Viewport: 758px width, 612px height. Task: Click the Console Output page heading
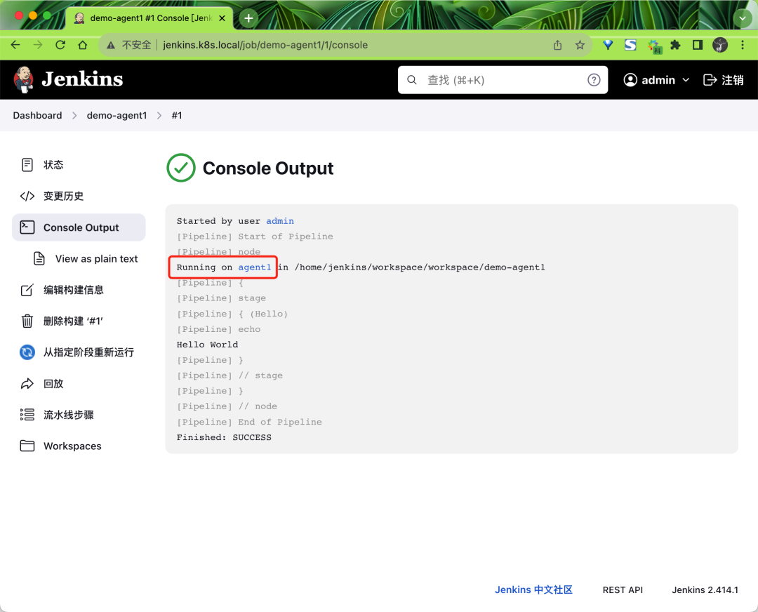tap(268, 168)
